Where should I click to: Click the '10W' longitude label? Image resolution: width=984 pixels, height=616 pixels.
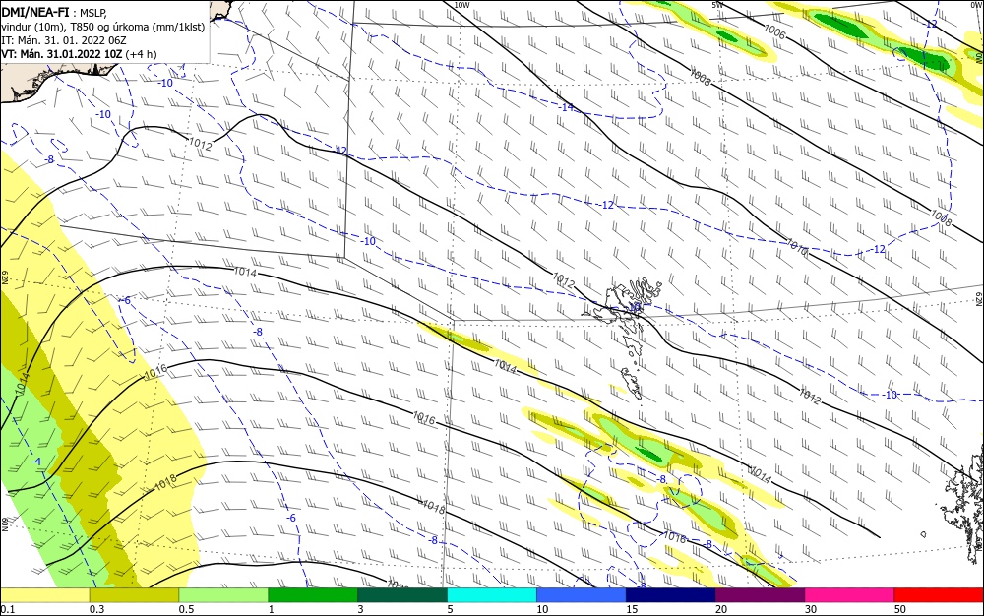[461, 5]
